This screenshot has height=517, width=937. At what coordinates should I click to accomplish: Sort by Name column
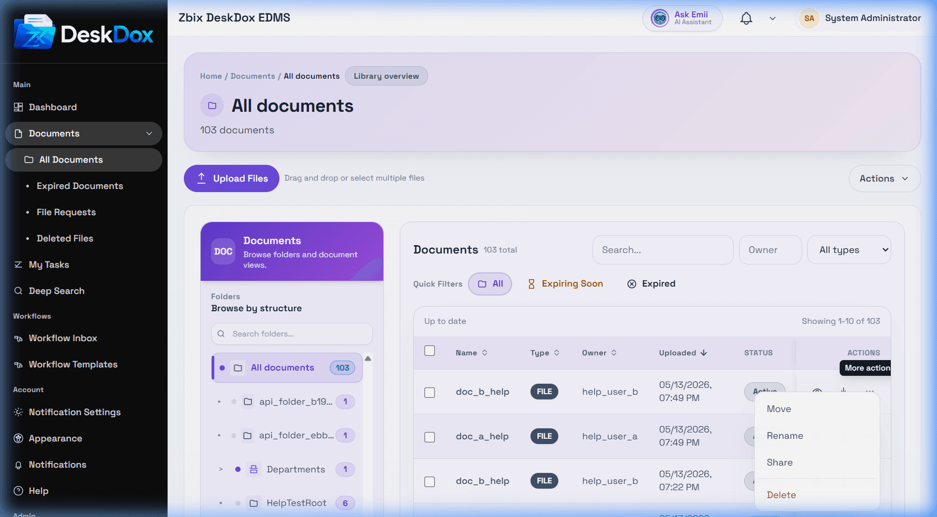point(471,353)
